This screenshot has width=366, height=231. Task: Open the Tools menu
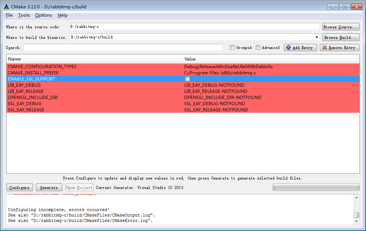24,15
